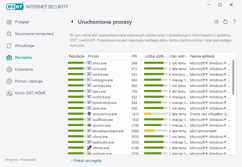Click the vertical scrollbar of process list
242x167 pixels.
tap(233, 77)
